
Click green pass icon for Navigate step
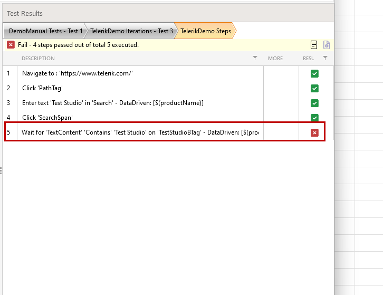click(314, 73)
